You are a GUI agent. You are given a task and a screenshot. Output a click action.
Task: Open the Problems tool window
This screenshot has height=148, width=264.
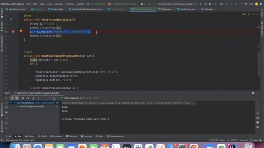pos(56,136)
